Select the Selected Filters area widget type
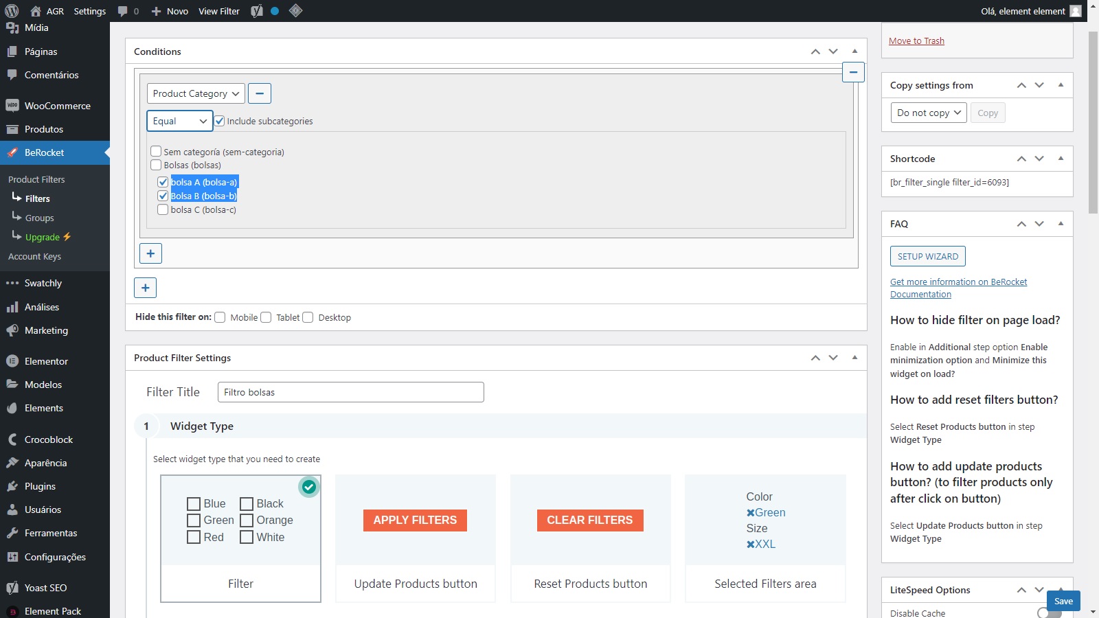 (765, 538)
